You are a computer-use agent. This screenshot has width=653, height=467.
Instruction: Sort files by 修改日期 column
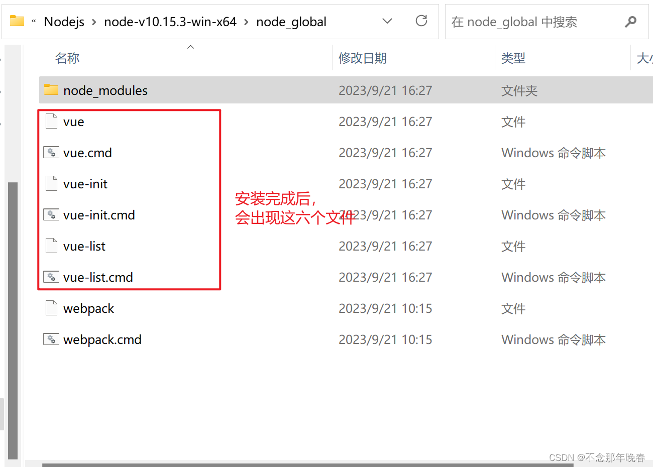pyautogui.click(x=363, y=58)
